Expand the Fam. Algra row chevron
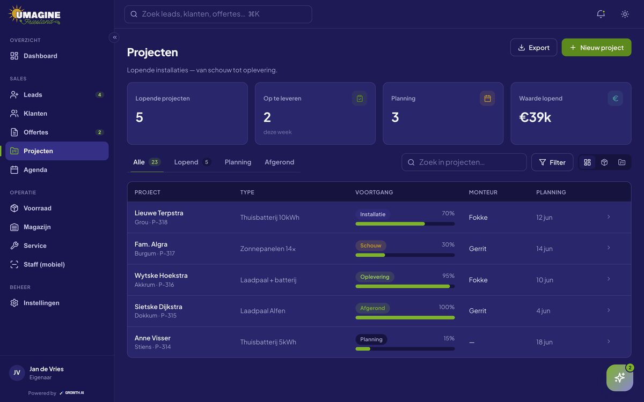The height and width of the screenshot is (402, 644). coord(609,248)
